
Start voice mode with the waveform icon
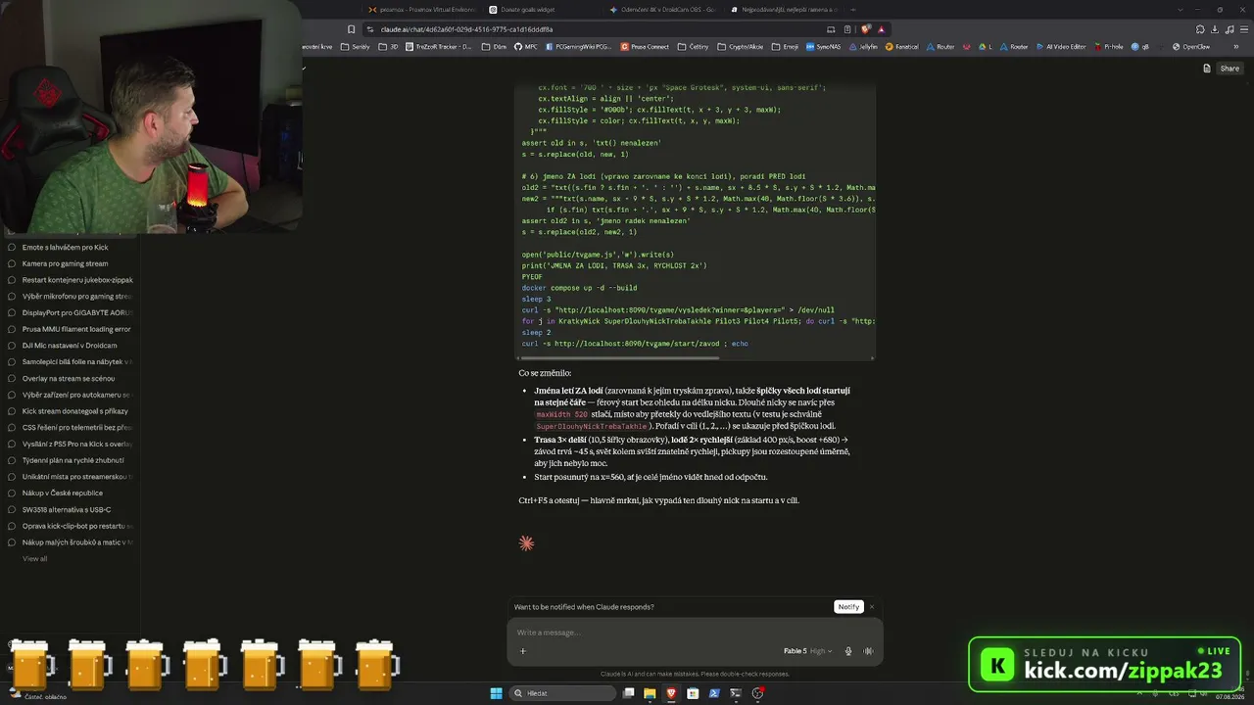868,651
